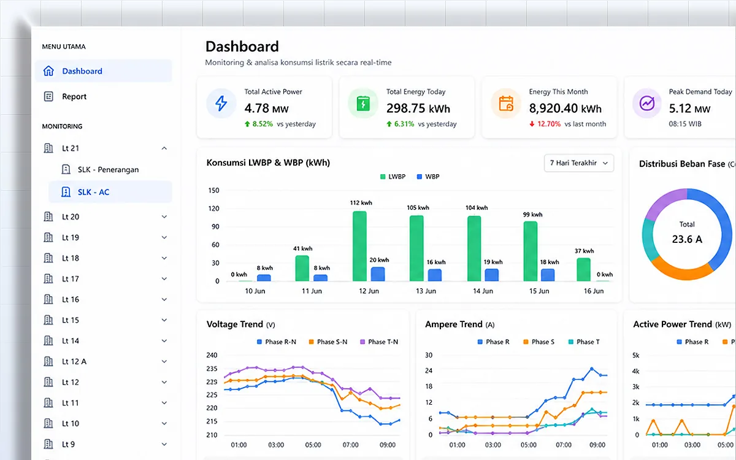Click the SLK - AC room icon
The height and width of the screenshot is (460, 736).
click(x=66, y=192)
